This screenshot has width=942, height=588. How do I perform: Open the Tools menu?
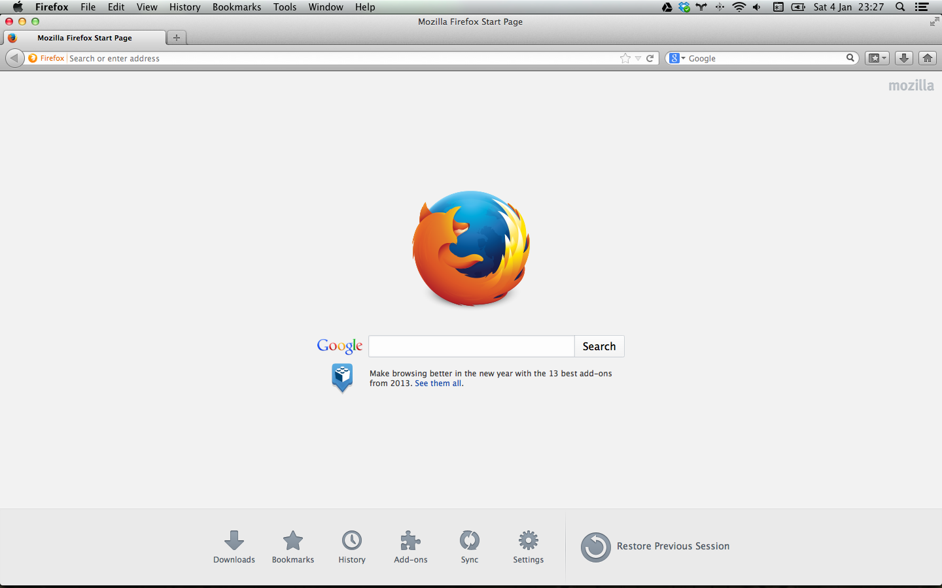point(285,7)
